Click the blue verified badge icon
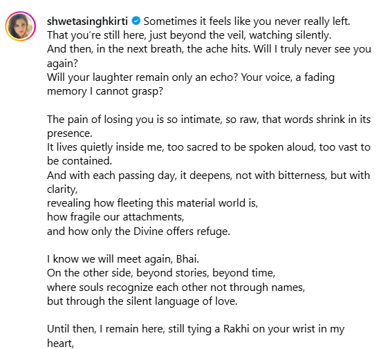381x349 pixels. tap(136, 21)
